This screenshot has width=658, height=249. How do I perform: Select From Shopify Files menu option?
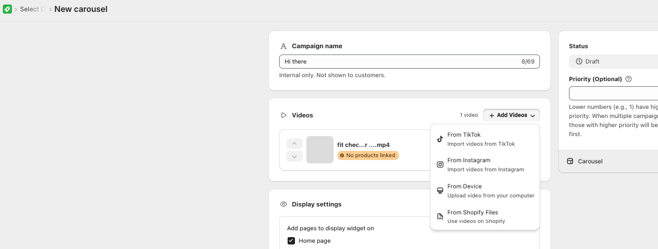[484, 217]
